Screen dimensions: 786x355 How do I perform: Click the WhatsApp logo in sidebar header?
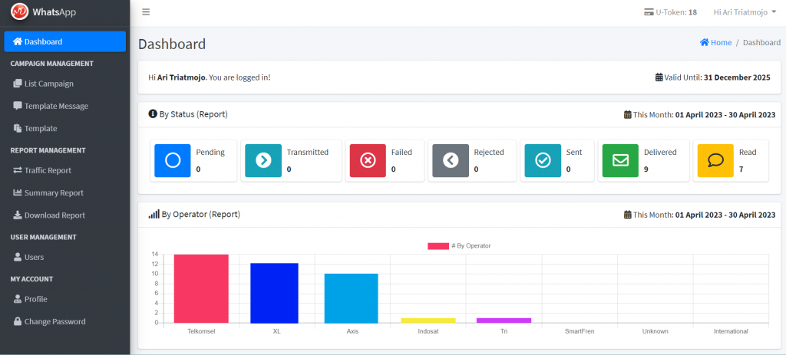pos(20,12)
